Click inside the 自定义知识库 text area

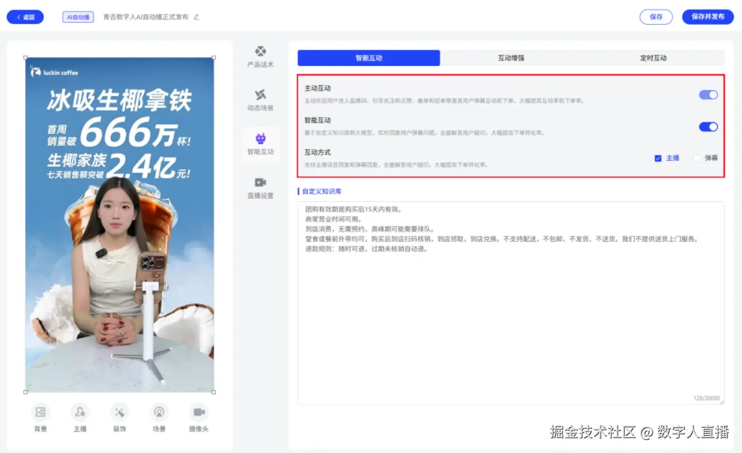511,303
